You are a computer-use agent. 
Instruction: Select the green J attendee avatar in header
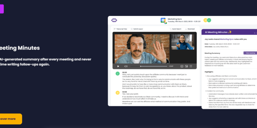coord(209,20)
